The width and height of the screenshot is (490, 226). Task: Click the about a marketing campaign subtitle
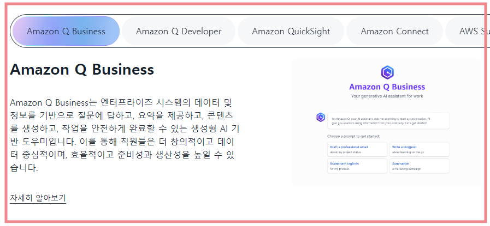[406, 169]
